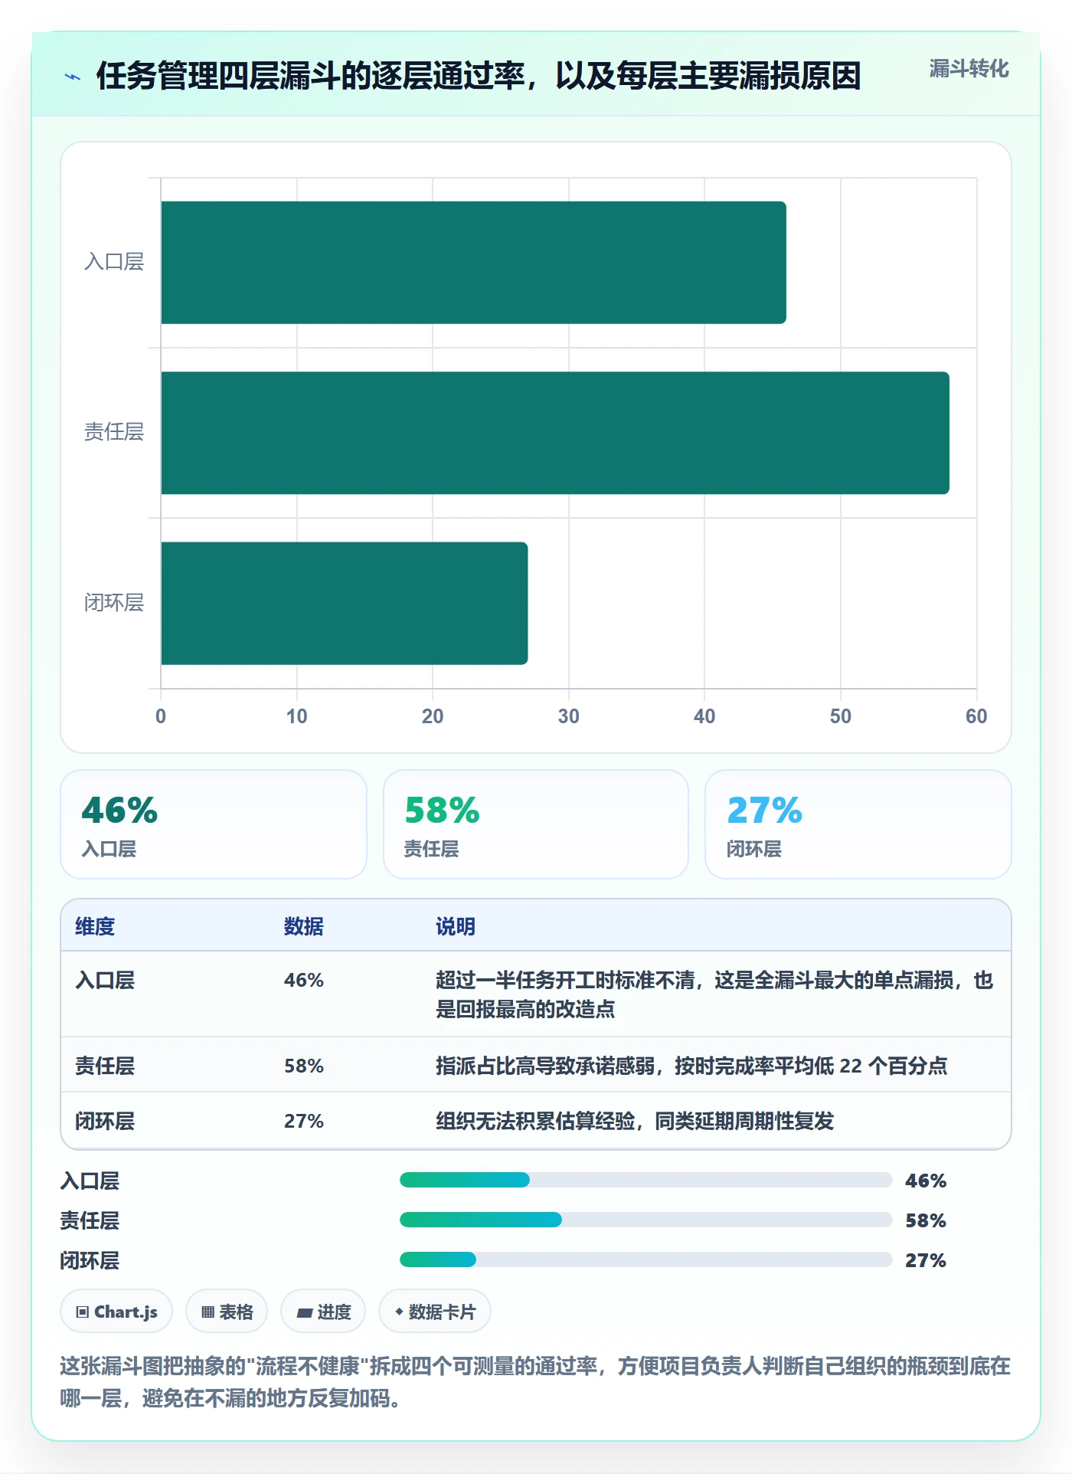1072x1474 pixels.
Task: Click the 闭环层 bar in the chart
Action: [344, 603]
